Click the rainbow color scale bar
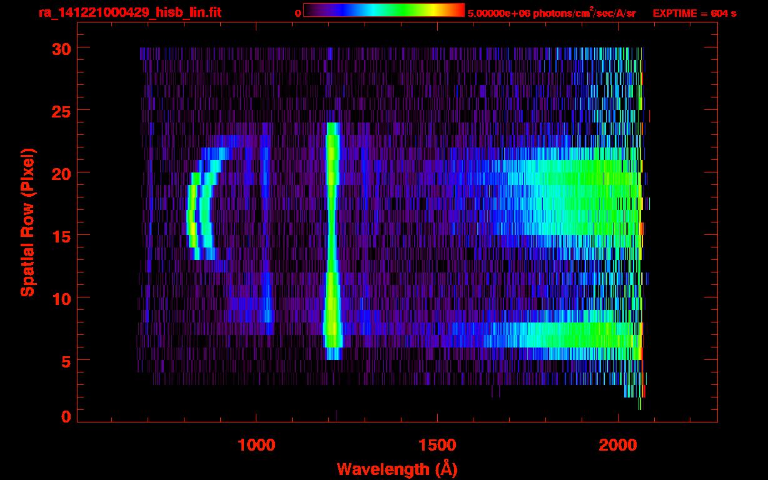Screen dimensions: 768x480 click(x=384, y=10)
